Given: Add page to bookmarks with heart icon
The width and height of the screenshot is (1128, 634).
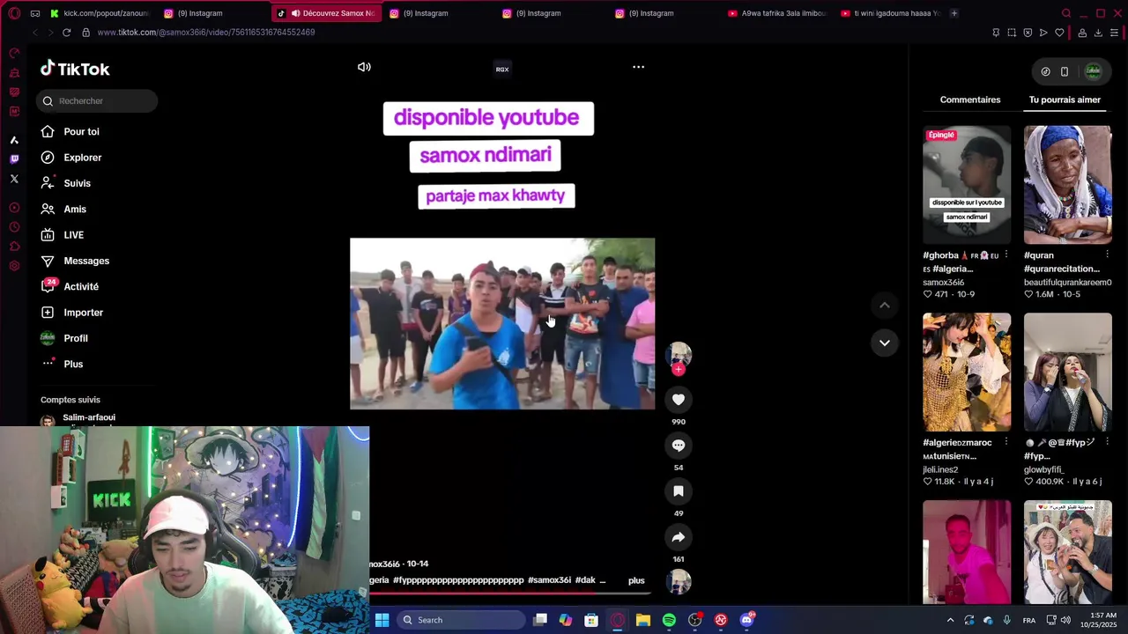Looking at the screenshot, I should [1059, 33].
